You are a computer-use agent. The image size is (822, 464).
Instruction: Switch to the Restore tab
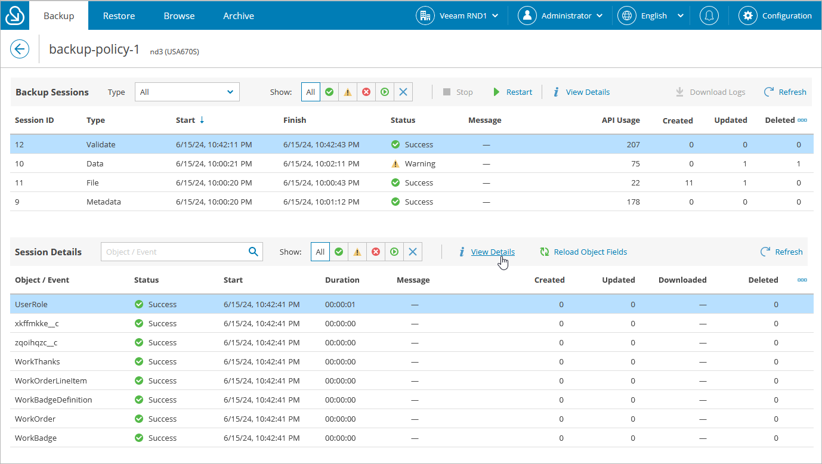[x=119, y=16]
